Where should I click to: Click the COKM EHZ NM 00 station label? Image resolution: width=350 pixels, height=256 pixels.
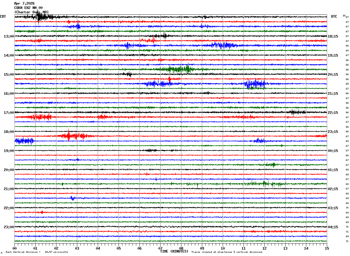28,8
